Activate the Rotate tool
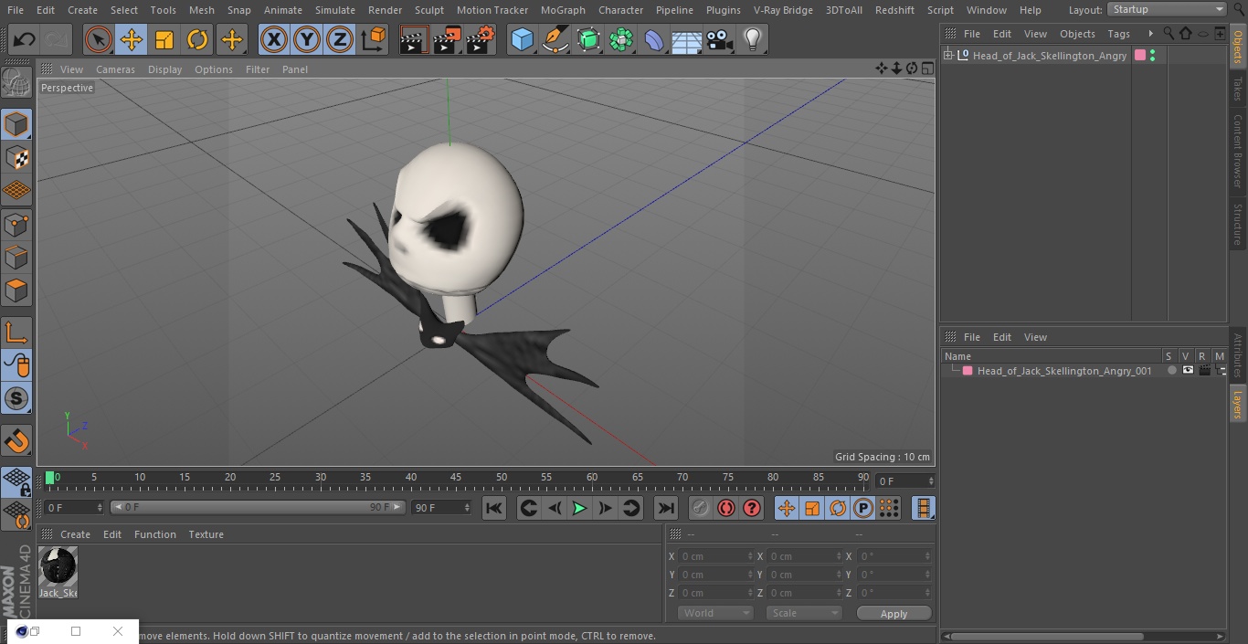The image size is (1248, 644). [x=197, y=40]
